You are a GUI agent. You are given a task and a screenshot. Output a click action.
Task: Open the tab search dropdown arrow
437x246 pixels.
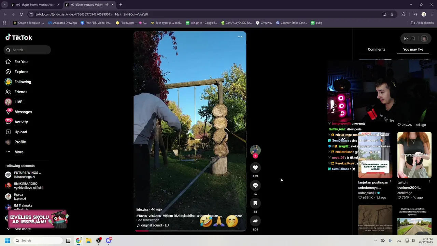[4, 5]
